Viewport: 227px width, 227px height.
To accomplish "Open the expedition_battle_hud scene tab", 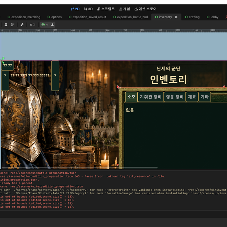I will click(131, 17).
